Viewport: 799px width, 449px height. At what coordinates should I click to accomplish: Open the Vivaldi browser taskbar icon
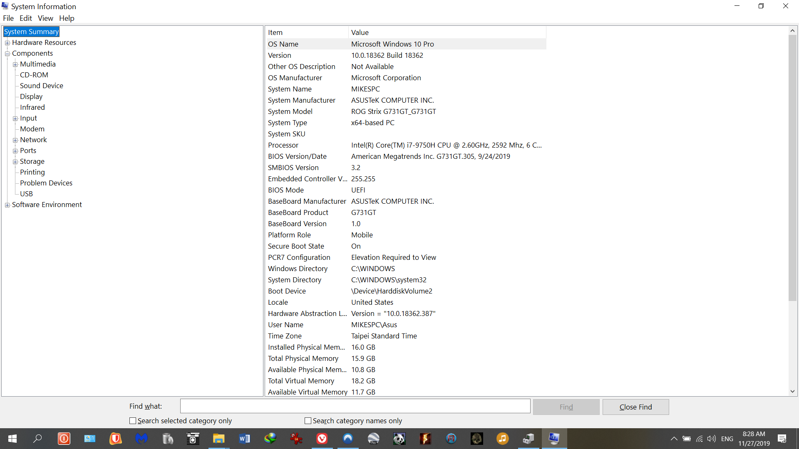322,439
